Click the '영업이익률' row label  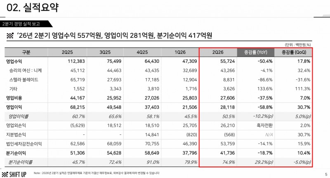coord(18,116)
